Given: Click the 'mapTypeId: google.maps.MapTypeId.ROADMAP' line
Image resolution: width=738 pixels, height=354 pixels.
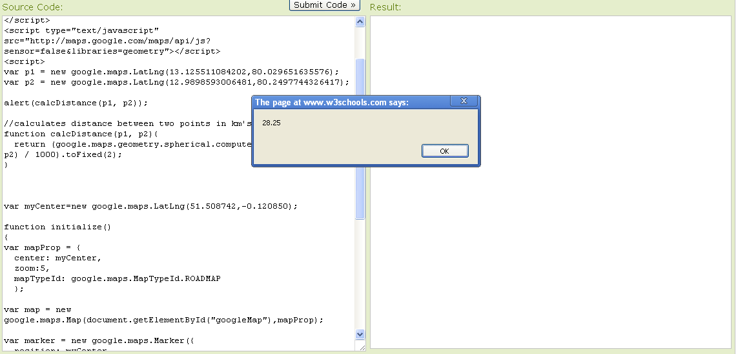Looking at the screenshot, I should (118, 278).
